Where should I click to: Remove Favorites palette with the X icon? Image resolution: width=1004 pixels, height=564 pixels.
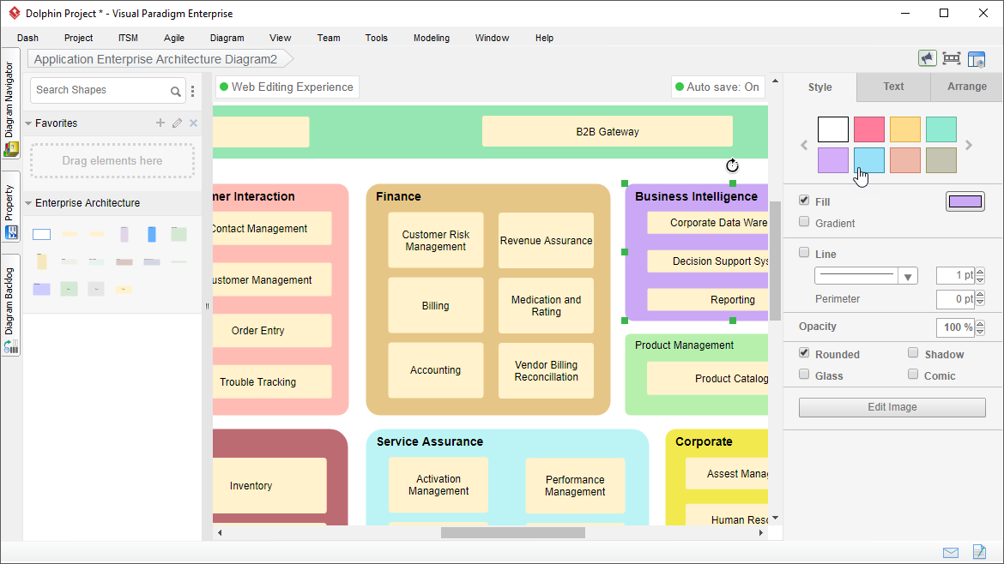(193, 123)
